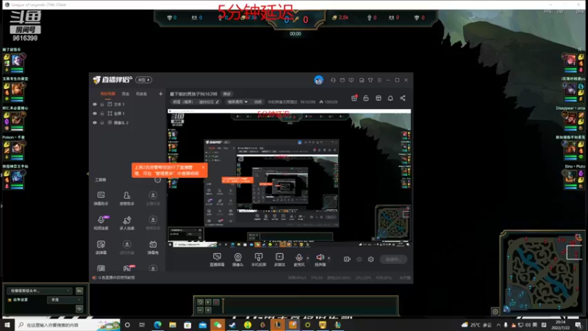Mute the 扬声器 speaker

click(320, 260)
